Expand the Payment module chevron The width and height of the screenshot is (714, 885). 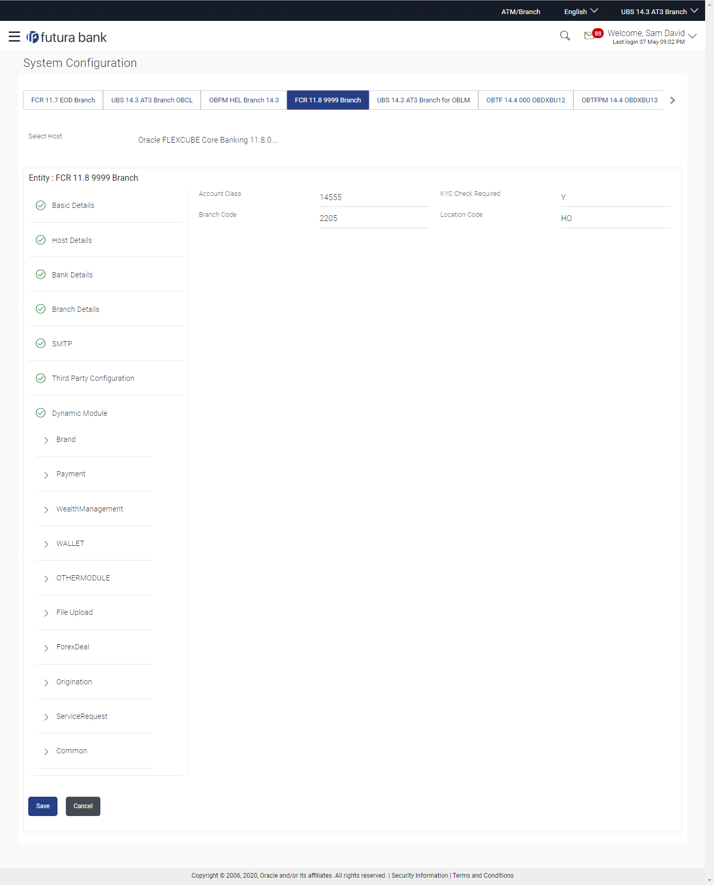(x=46, y=475)
